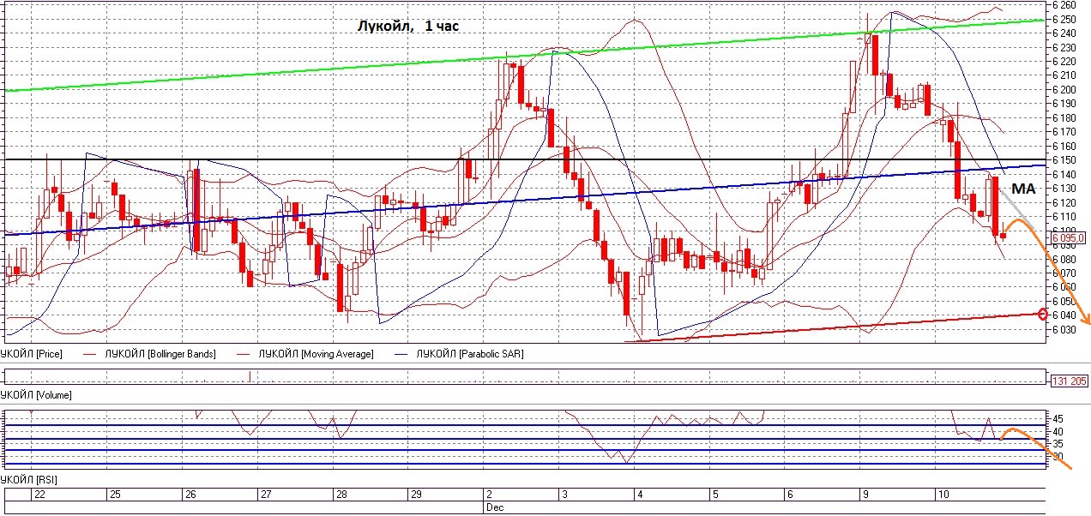Click the 6 070 price axis label
This screenshot has width=1091, height=516.
(x=1064, y=273)
